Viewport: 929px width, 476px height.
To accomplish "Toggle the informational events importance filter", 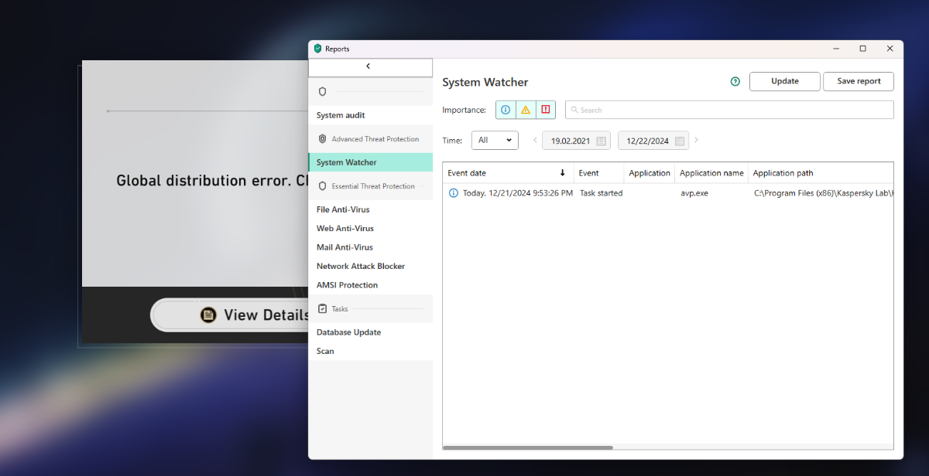I will [506, 110].
